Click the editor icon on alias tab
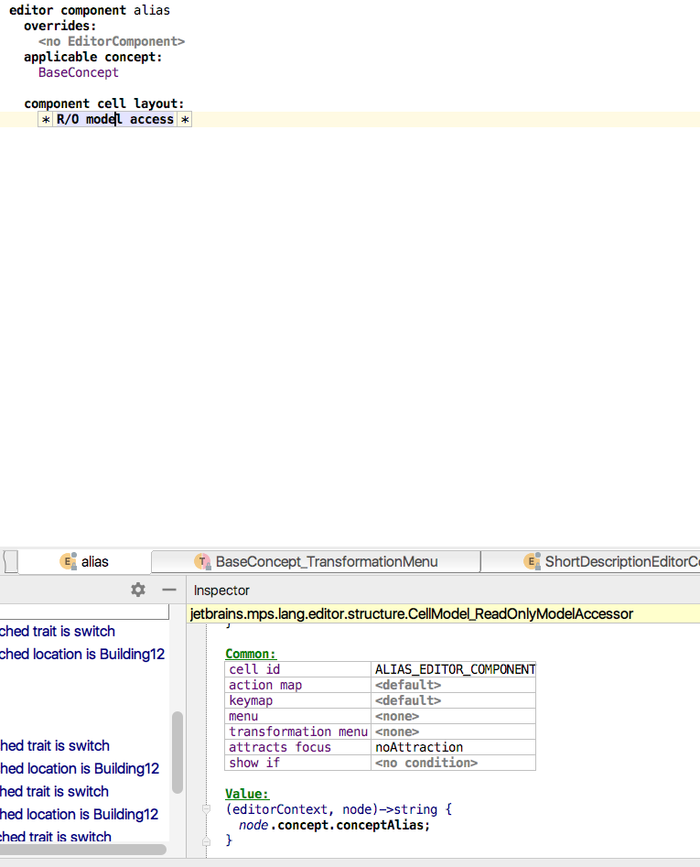Screen dimensions: 700x867 [68, 561]
